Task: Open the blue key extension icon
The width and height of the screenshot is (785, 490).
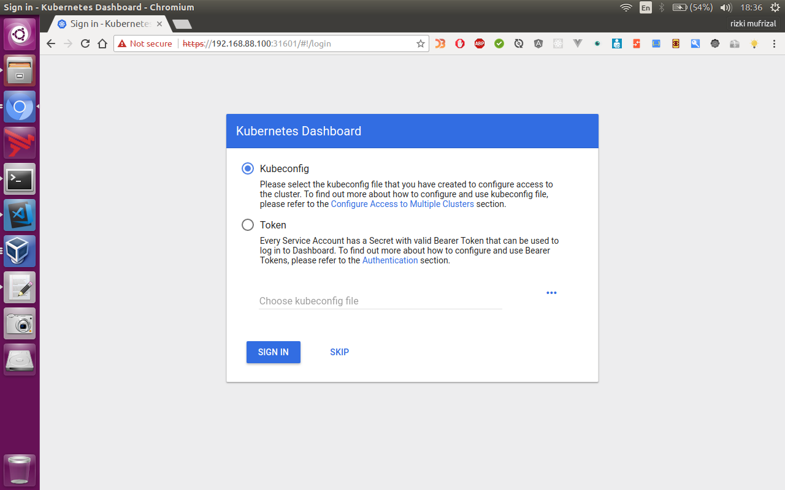Action: tap(695, 43)
